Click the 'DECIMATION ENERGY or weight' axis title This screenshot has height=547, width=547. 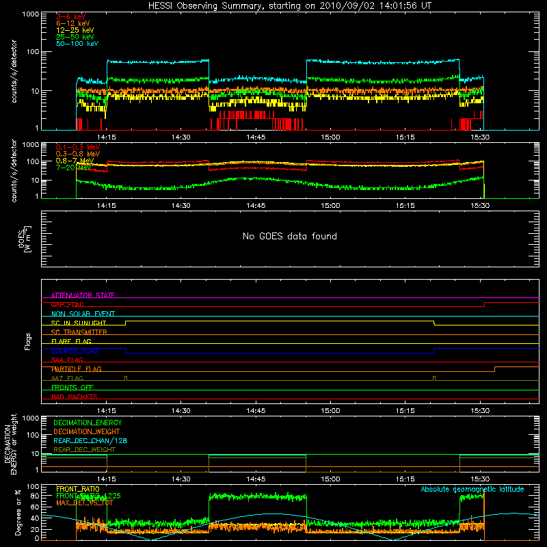coord(10,444)
